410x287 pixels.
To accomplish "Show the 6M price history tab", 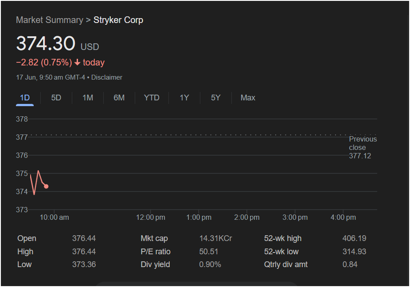I will tap(119, 98).
